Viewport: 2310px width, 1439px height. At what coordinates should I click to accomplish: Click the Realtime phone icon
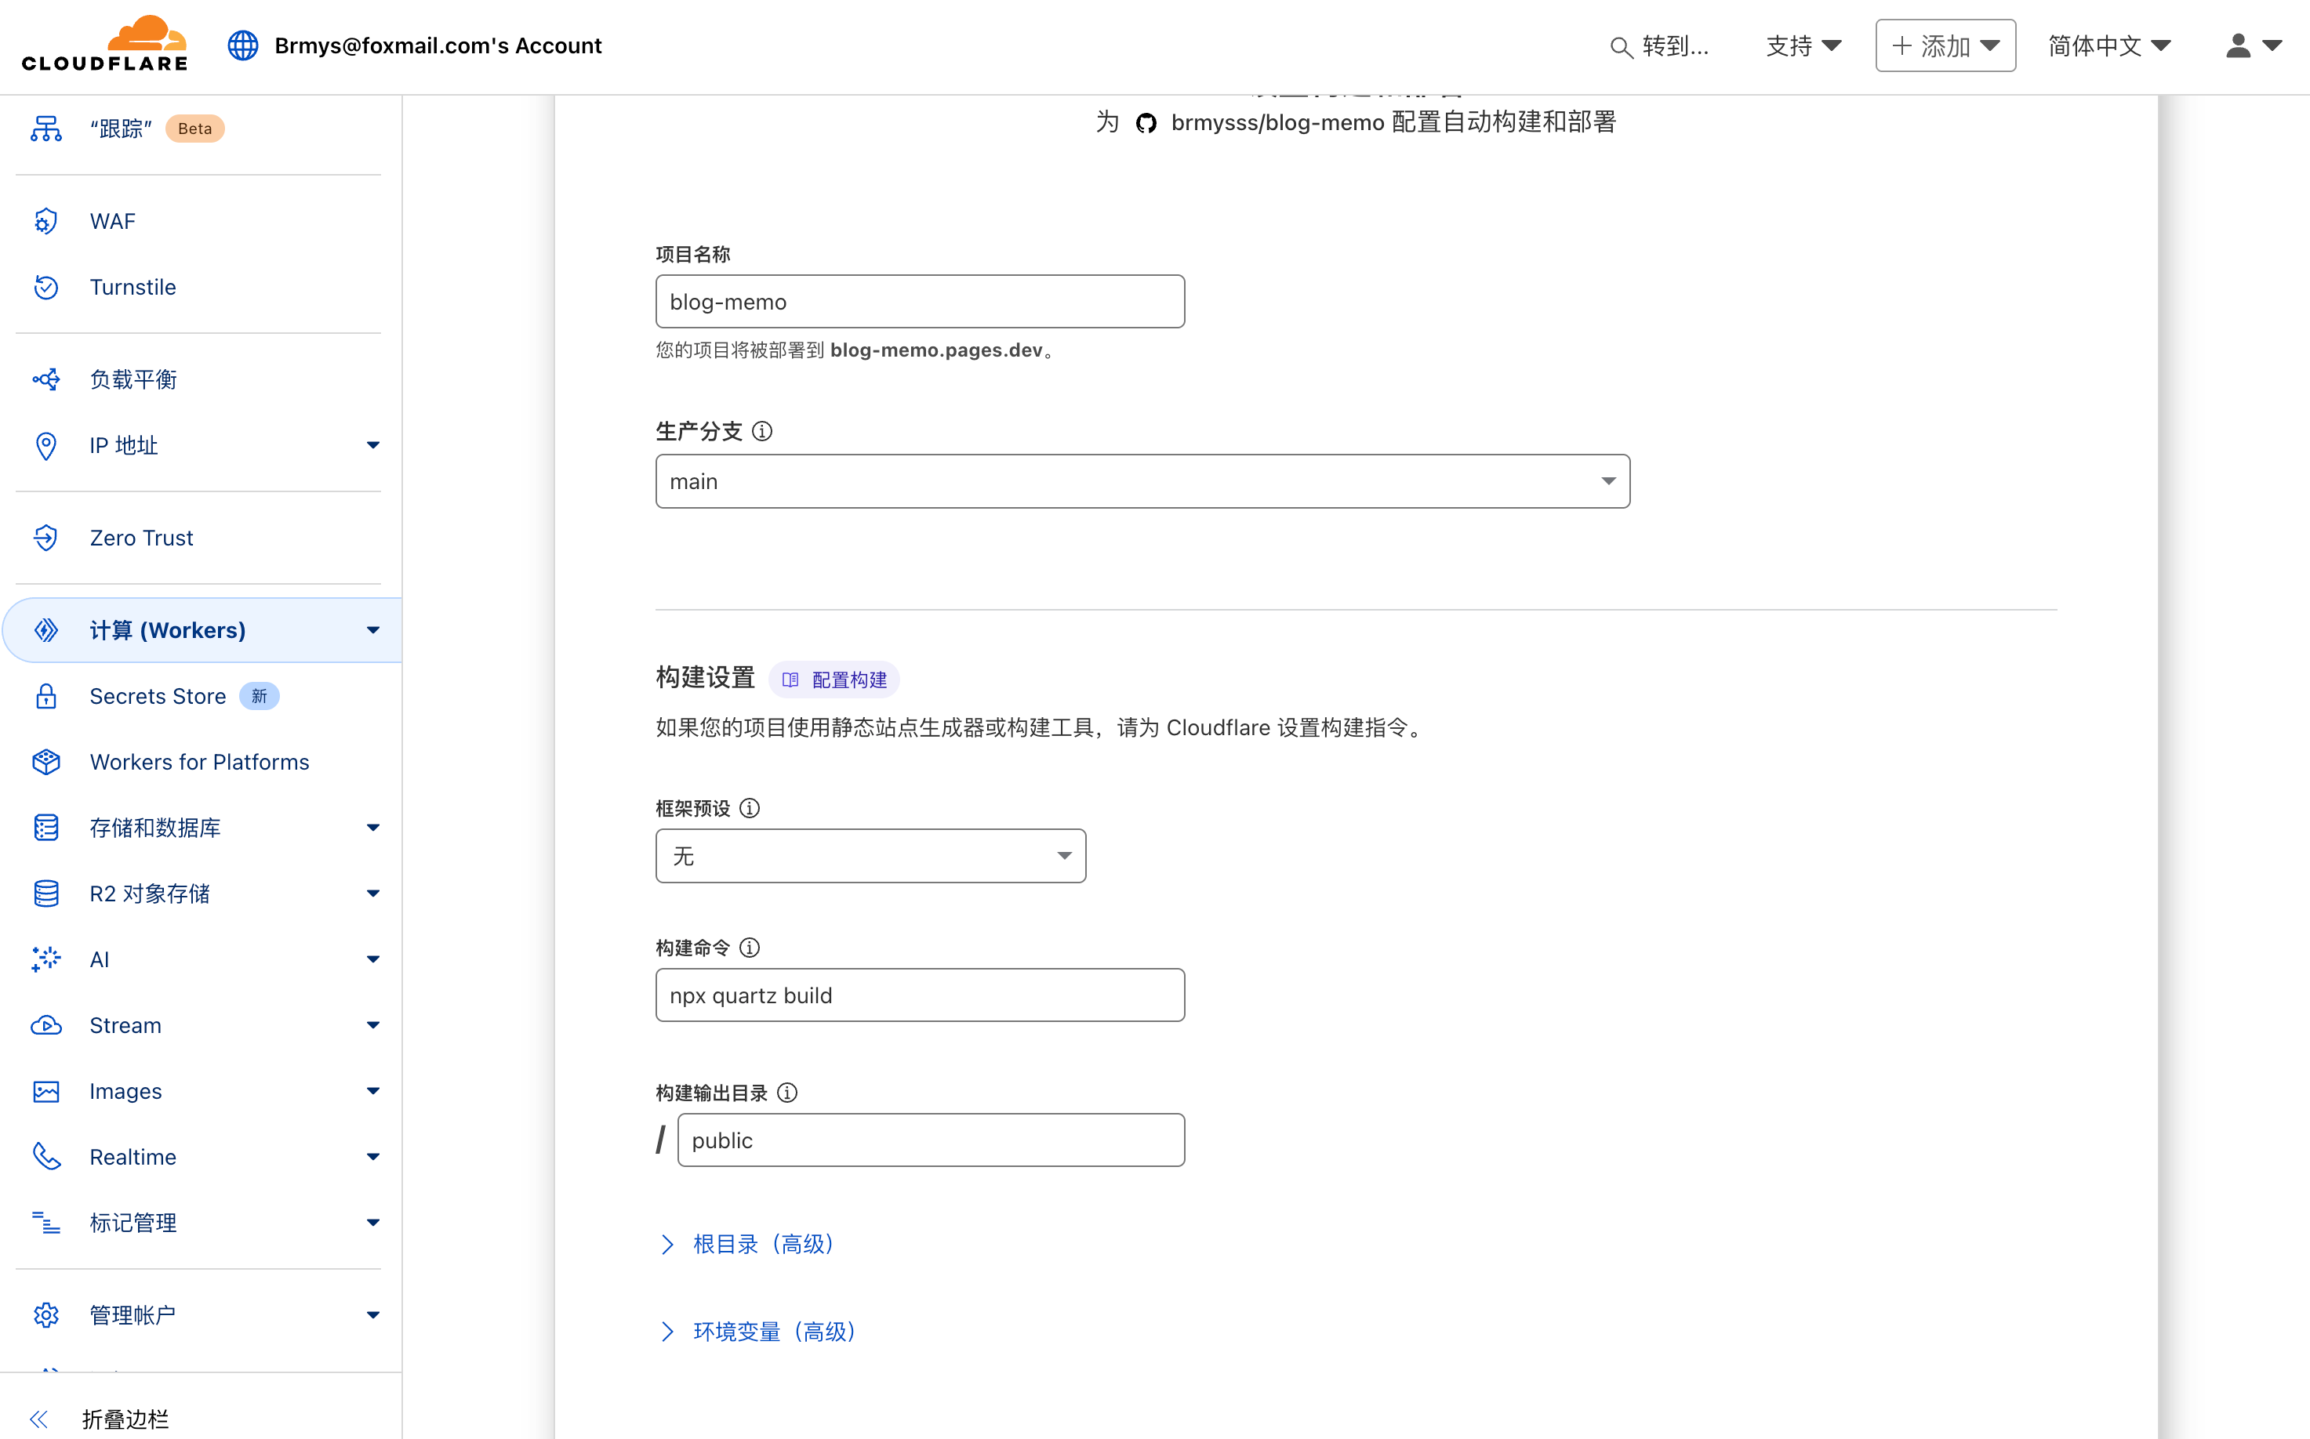click(x=45, y=1158)
